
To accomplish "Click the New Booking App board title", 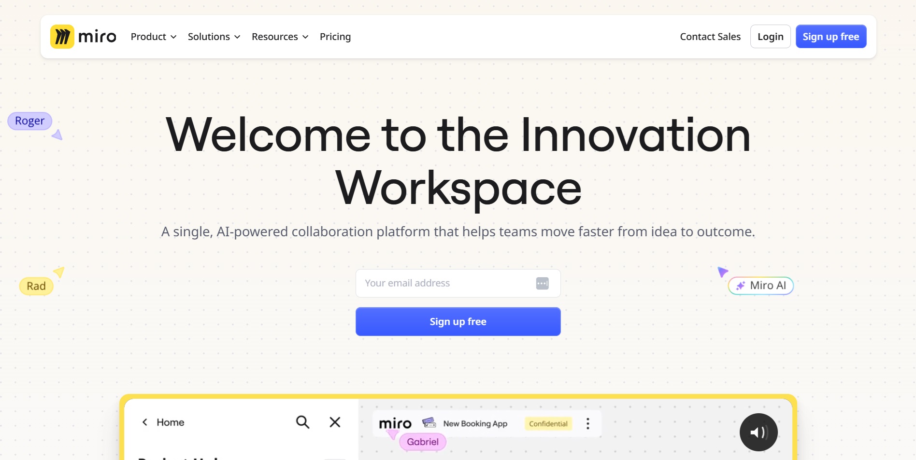I will [475, 424].
